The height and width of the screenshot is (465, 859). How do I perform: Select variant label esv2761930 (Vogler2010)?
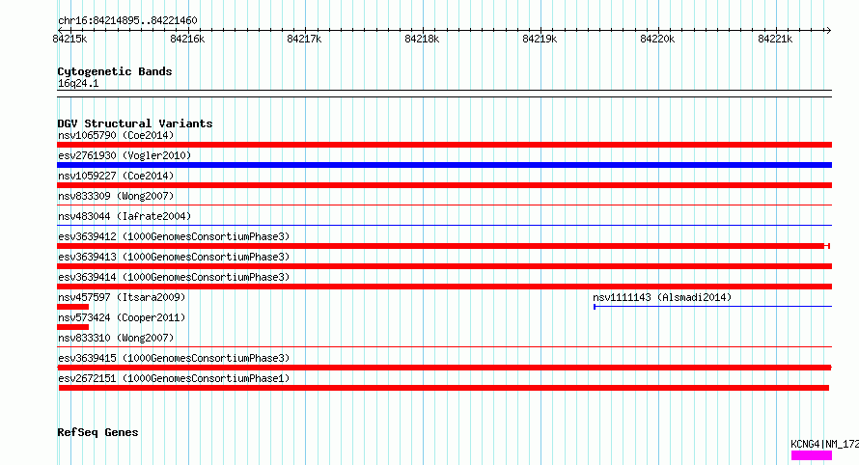click(125, 155)
